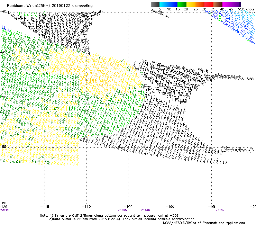Click the "10" legend scale label

point(169,9)
